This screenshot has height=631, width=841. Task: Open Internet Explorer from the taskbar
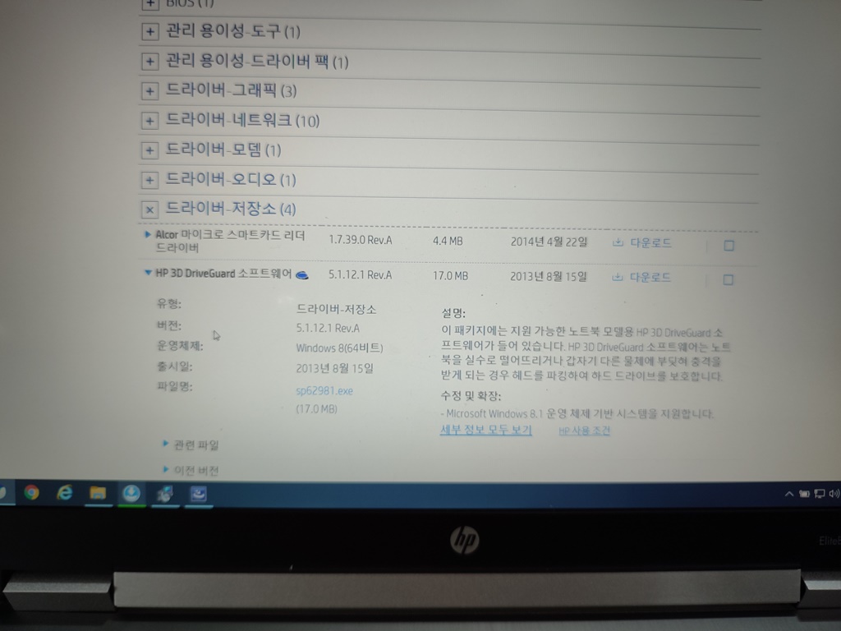[64, 492]
